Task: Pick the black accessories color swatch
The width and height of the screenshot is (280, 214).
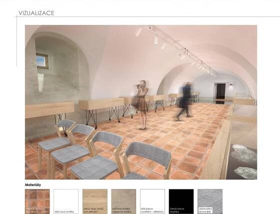Action: [x=181, y=201]
